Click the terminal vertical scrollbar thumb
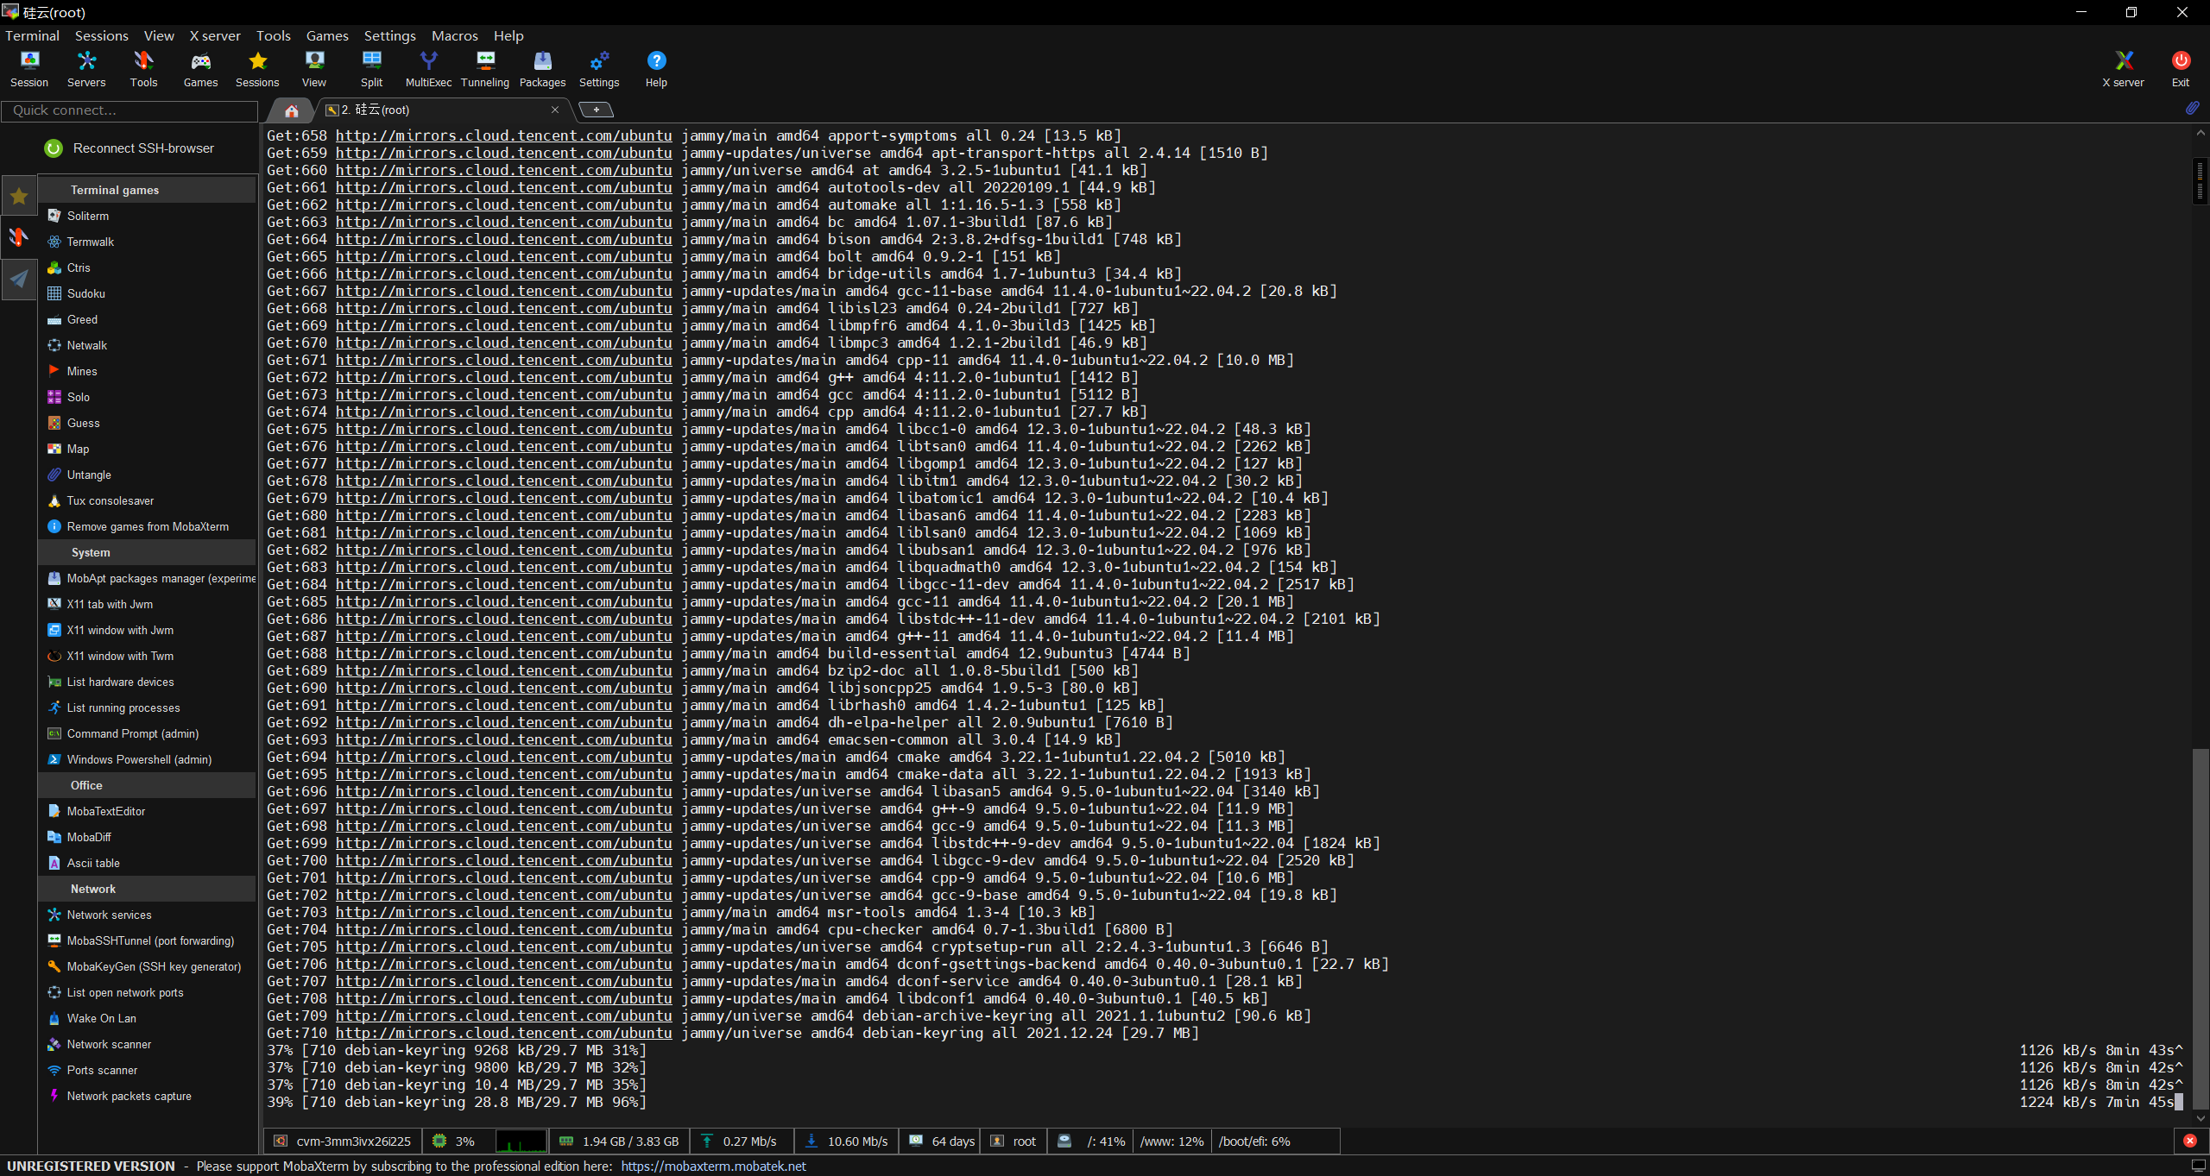This screenshot has height=1176, width=2210. [2200, 928]
